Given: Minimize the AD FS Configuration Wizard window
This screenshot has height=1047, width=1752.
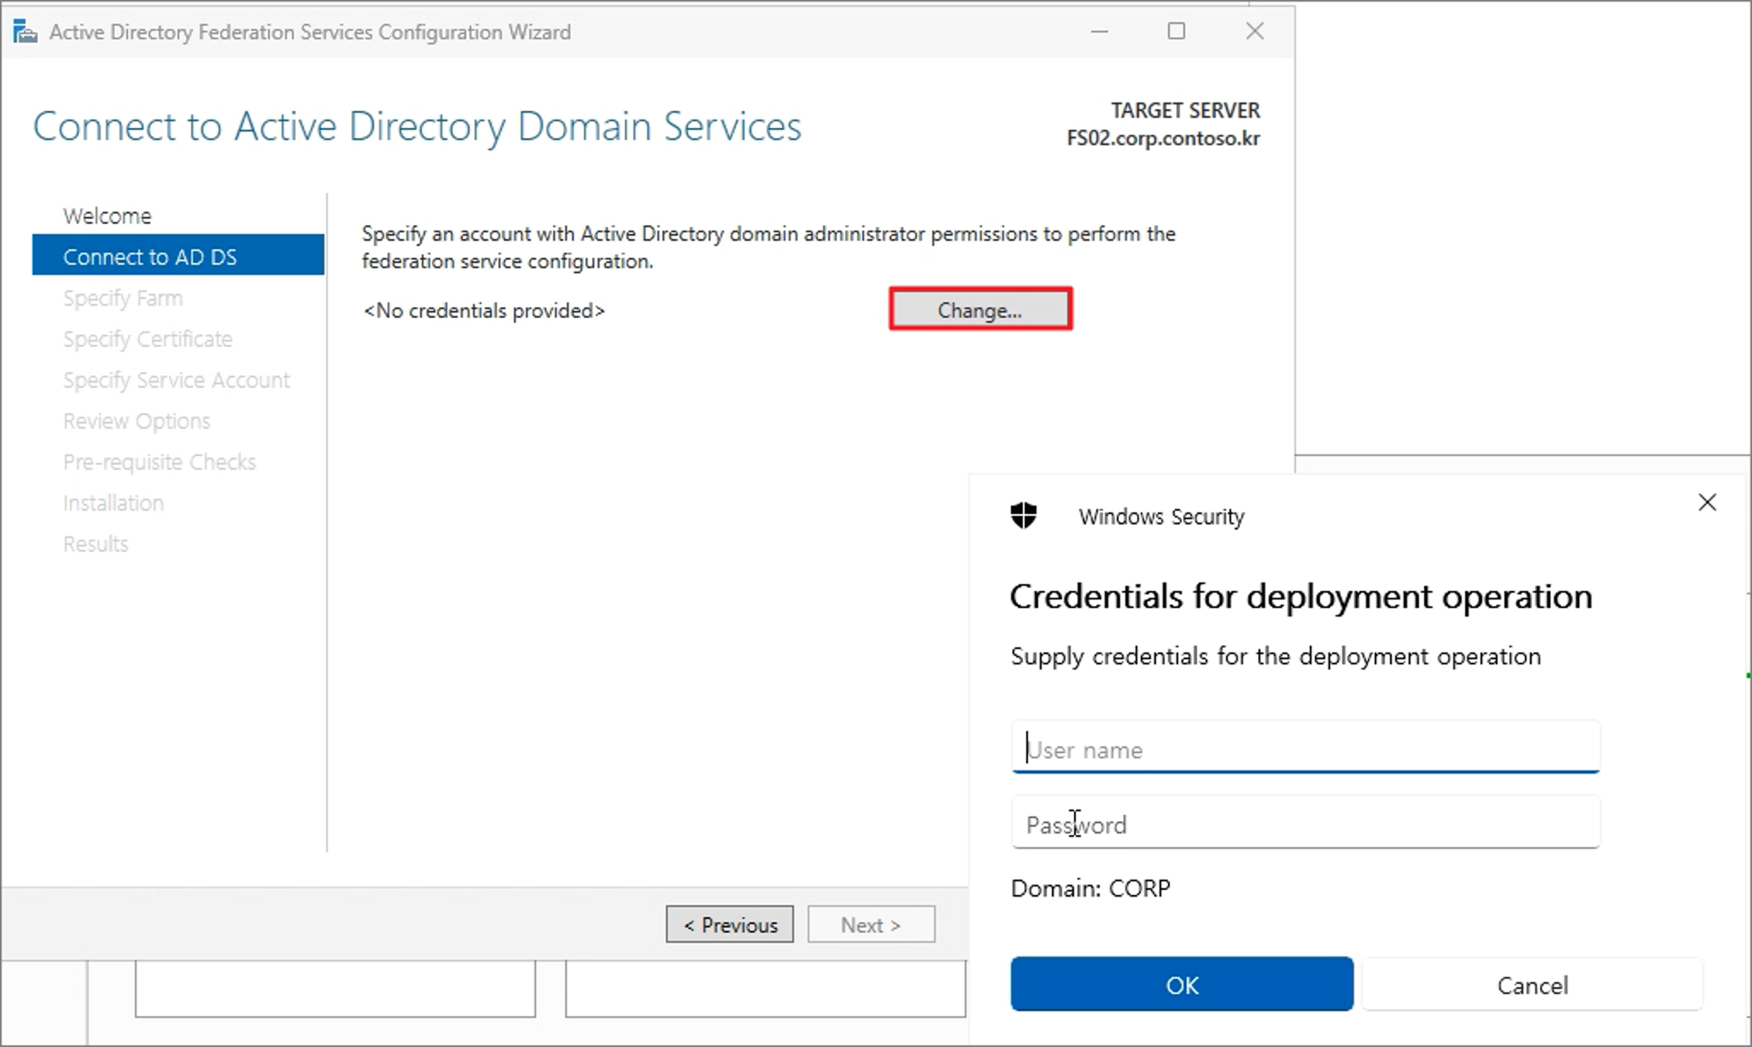Looking at the screenshot, I should (x=1100, y=32).
